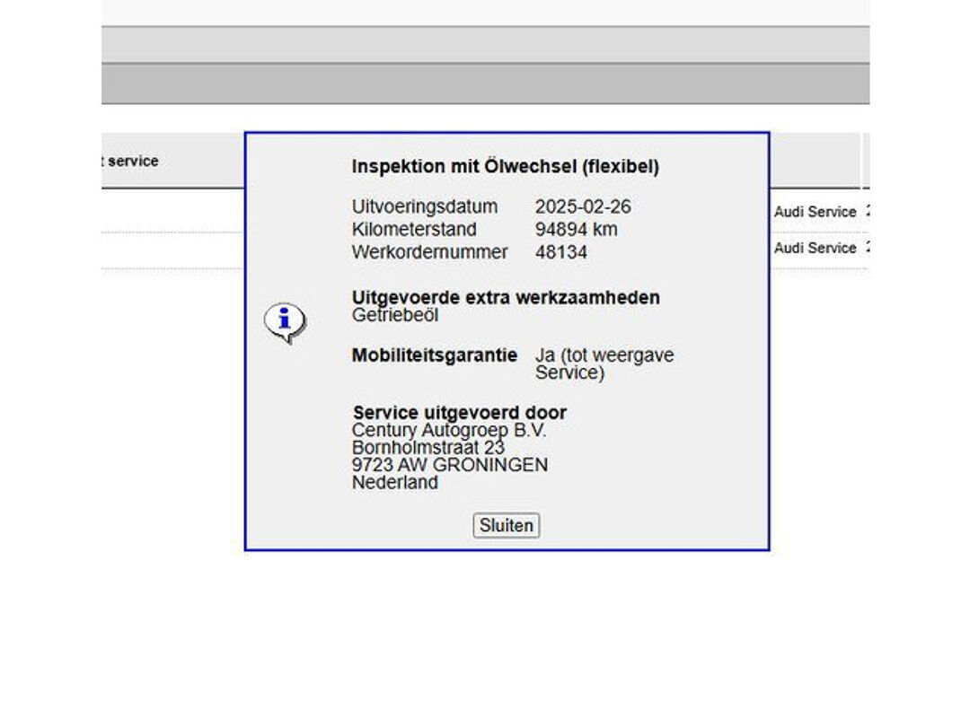Screen dimensions: 970x727
Task: Click the Sluiten button
Action: [506, 525]
